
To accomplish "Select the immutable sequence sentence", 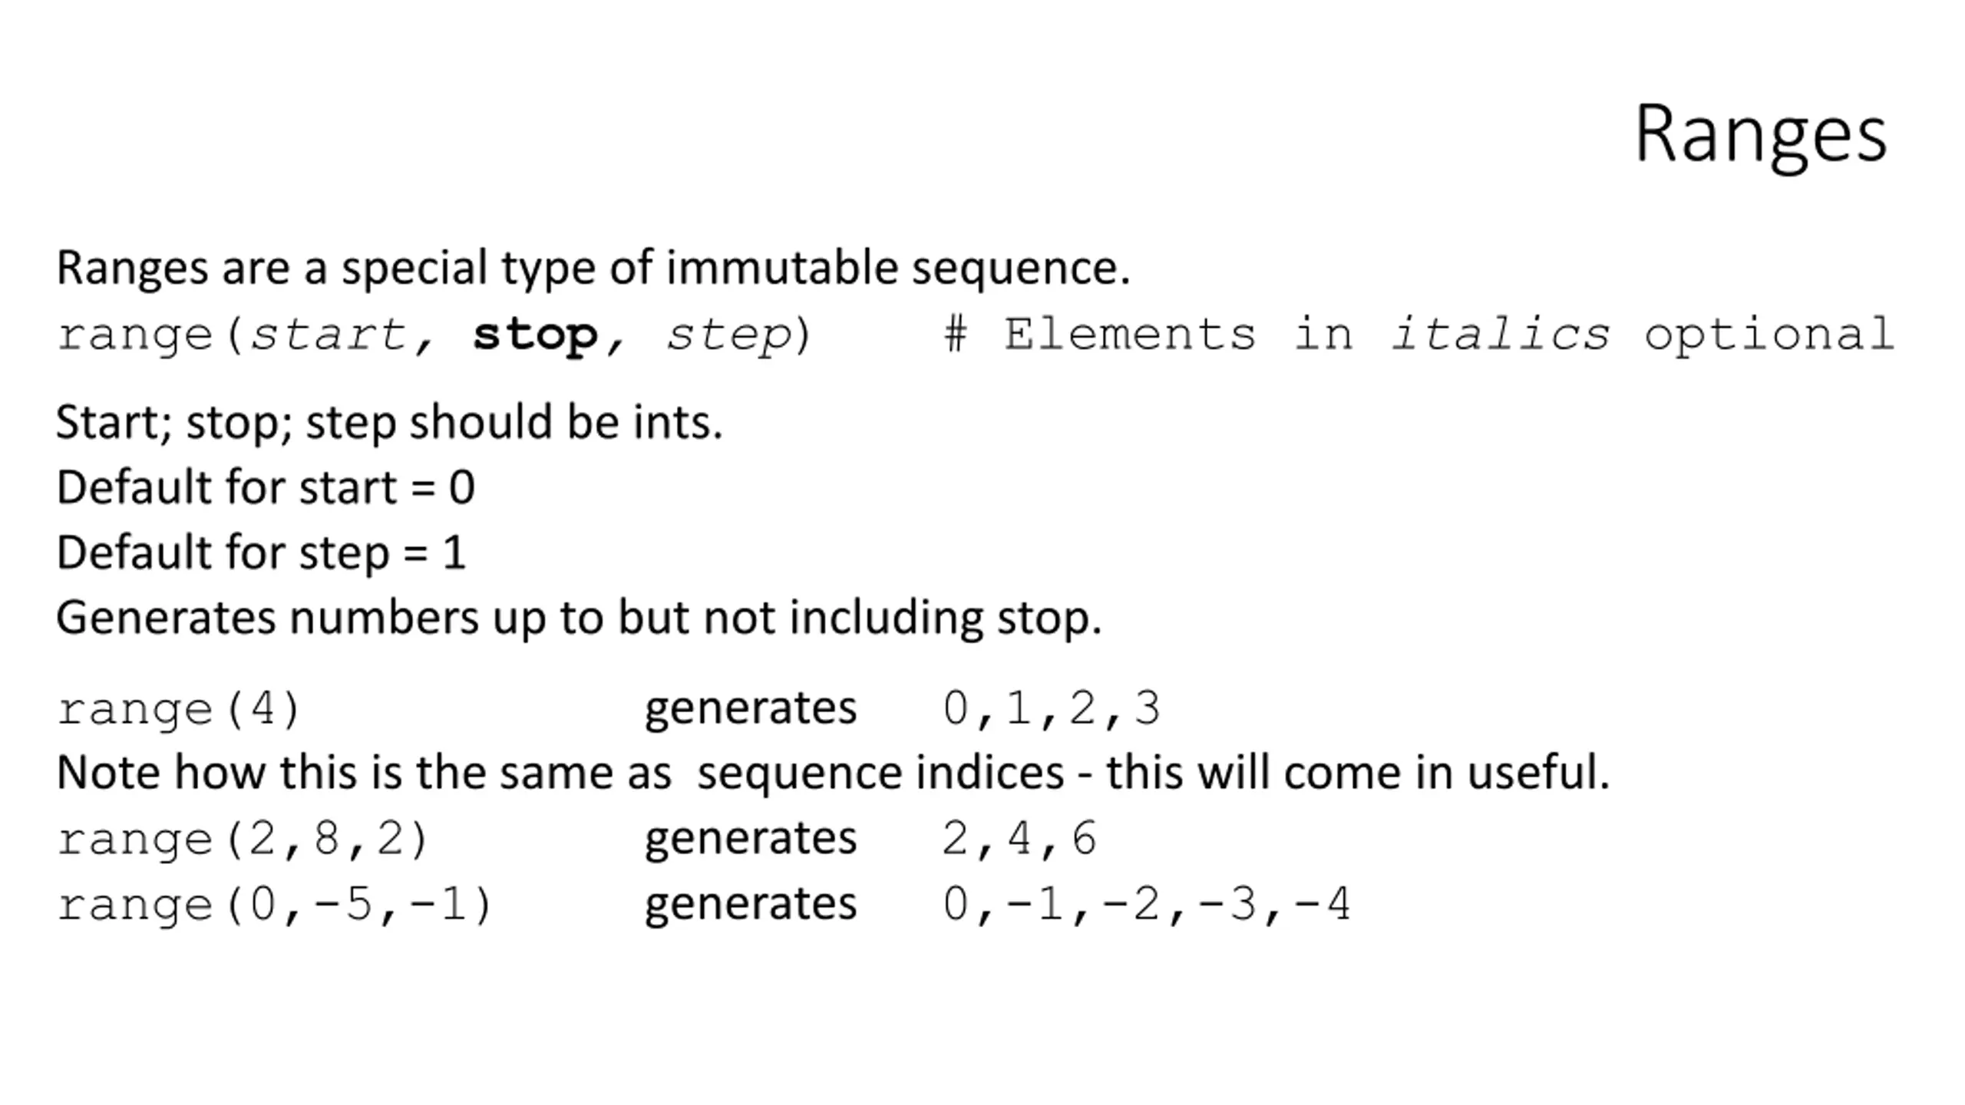I will pos(593,269).
